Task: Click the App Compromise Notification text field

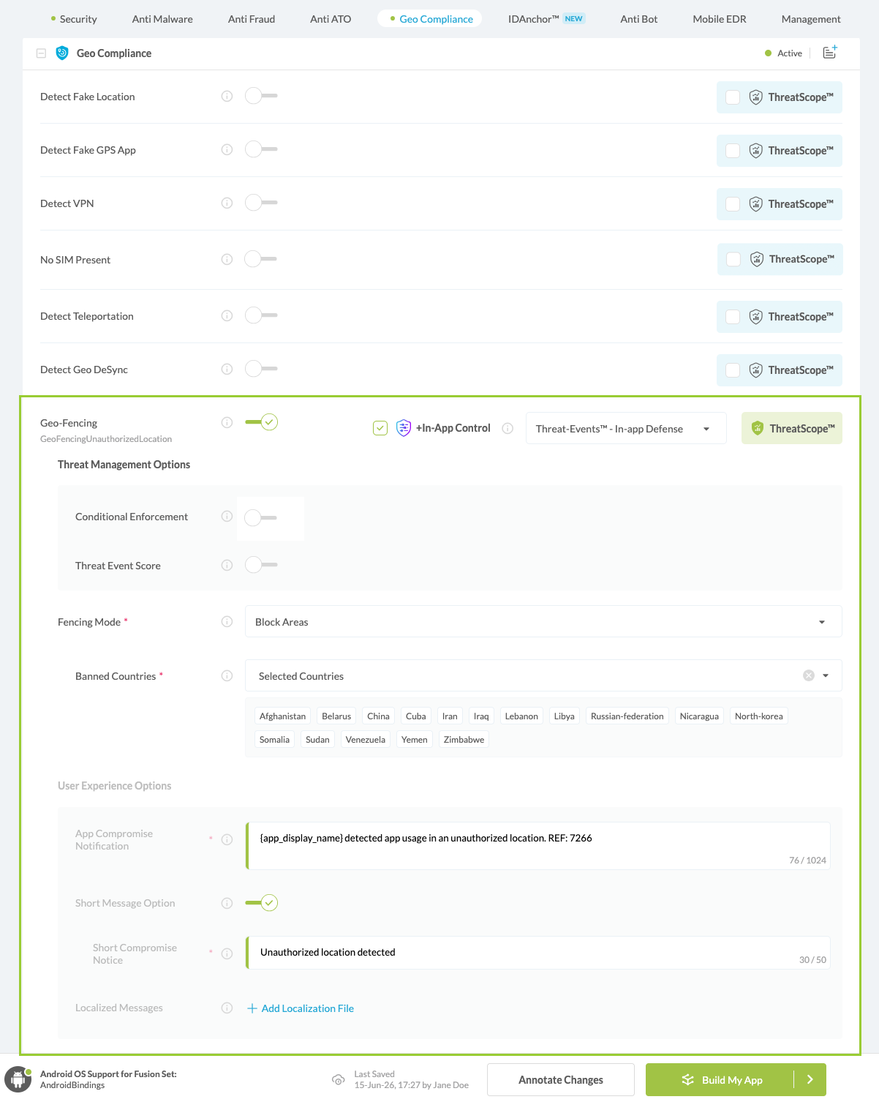Action: [538, 846]
